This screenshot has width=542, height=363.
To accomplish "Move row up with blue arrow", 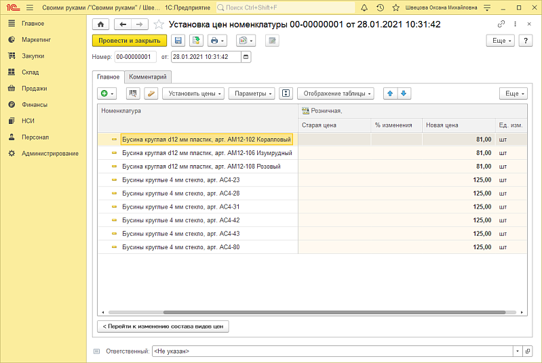I will (x=391, y=93).
